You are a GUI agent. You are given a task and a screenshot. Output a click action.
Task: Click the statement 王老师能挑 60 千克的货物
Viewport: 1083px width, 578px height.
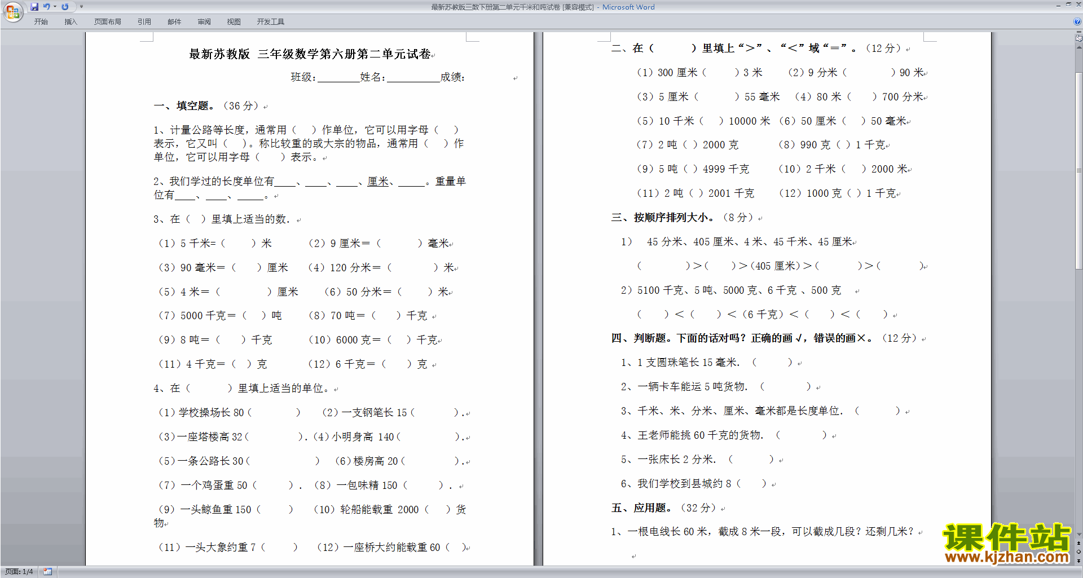click(700, 435)
